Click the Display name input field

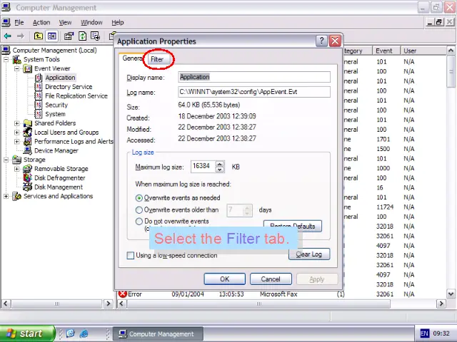(x=254, y=77)
